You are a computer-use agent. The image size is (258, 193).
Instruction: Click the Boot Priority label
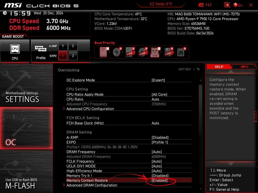tap(105, 43)
